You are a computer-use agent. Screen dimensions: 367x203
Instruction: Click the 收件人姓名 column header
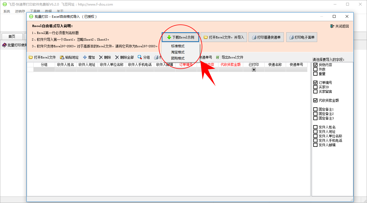(x=66, y=65)
